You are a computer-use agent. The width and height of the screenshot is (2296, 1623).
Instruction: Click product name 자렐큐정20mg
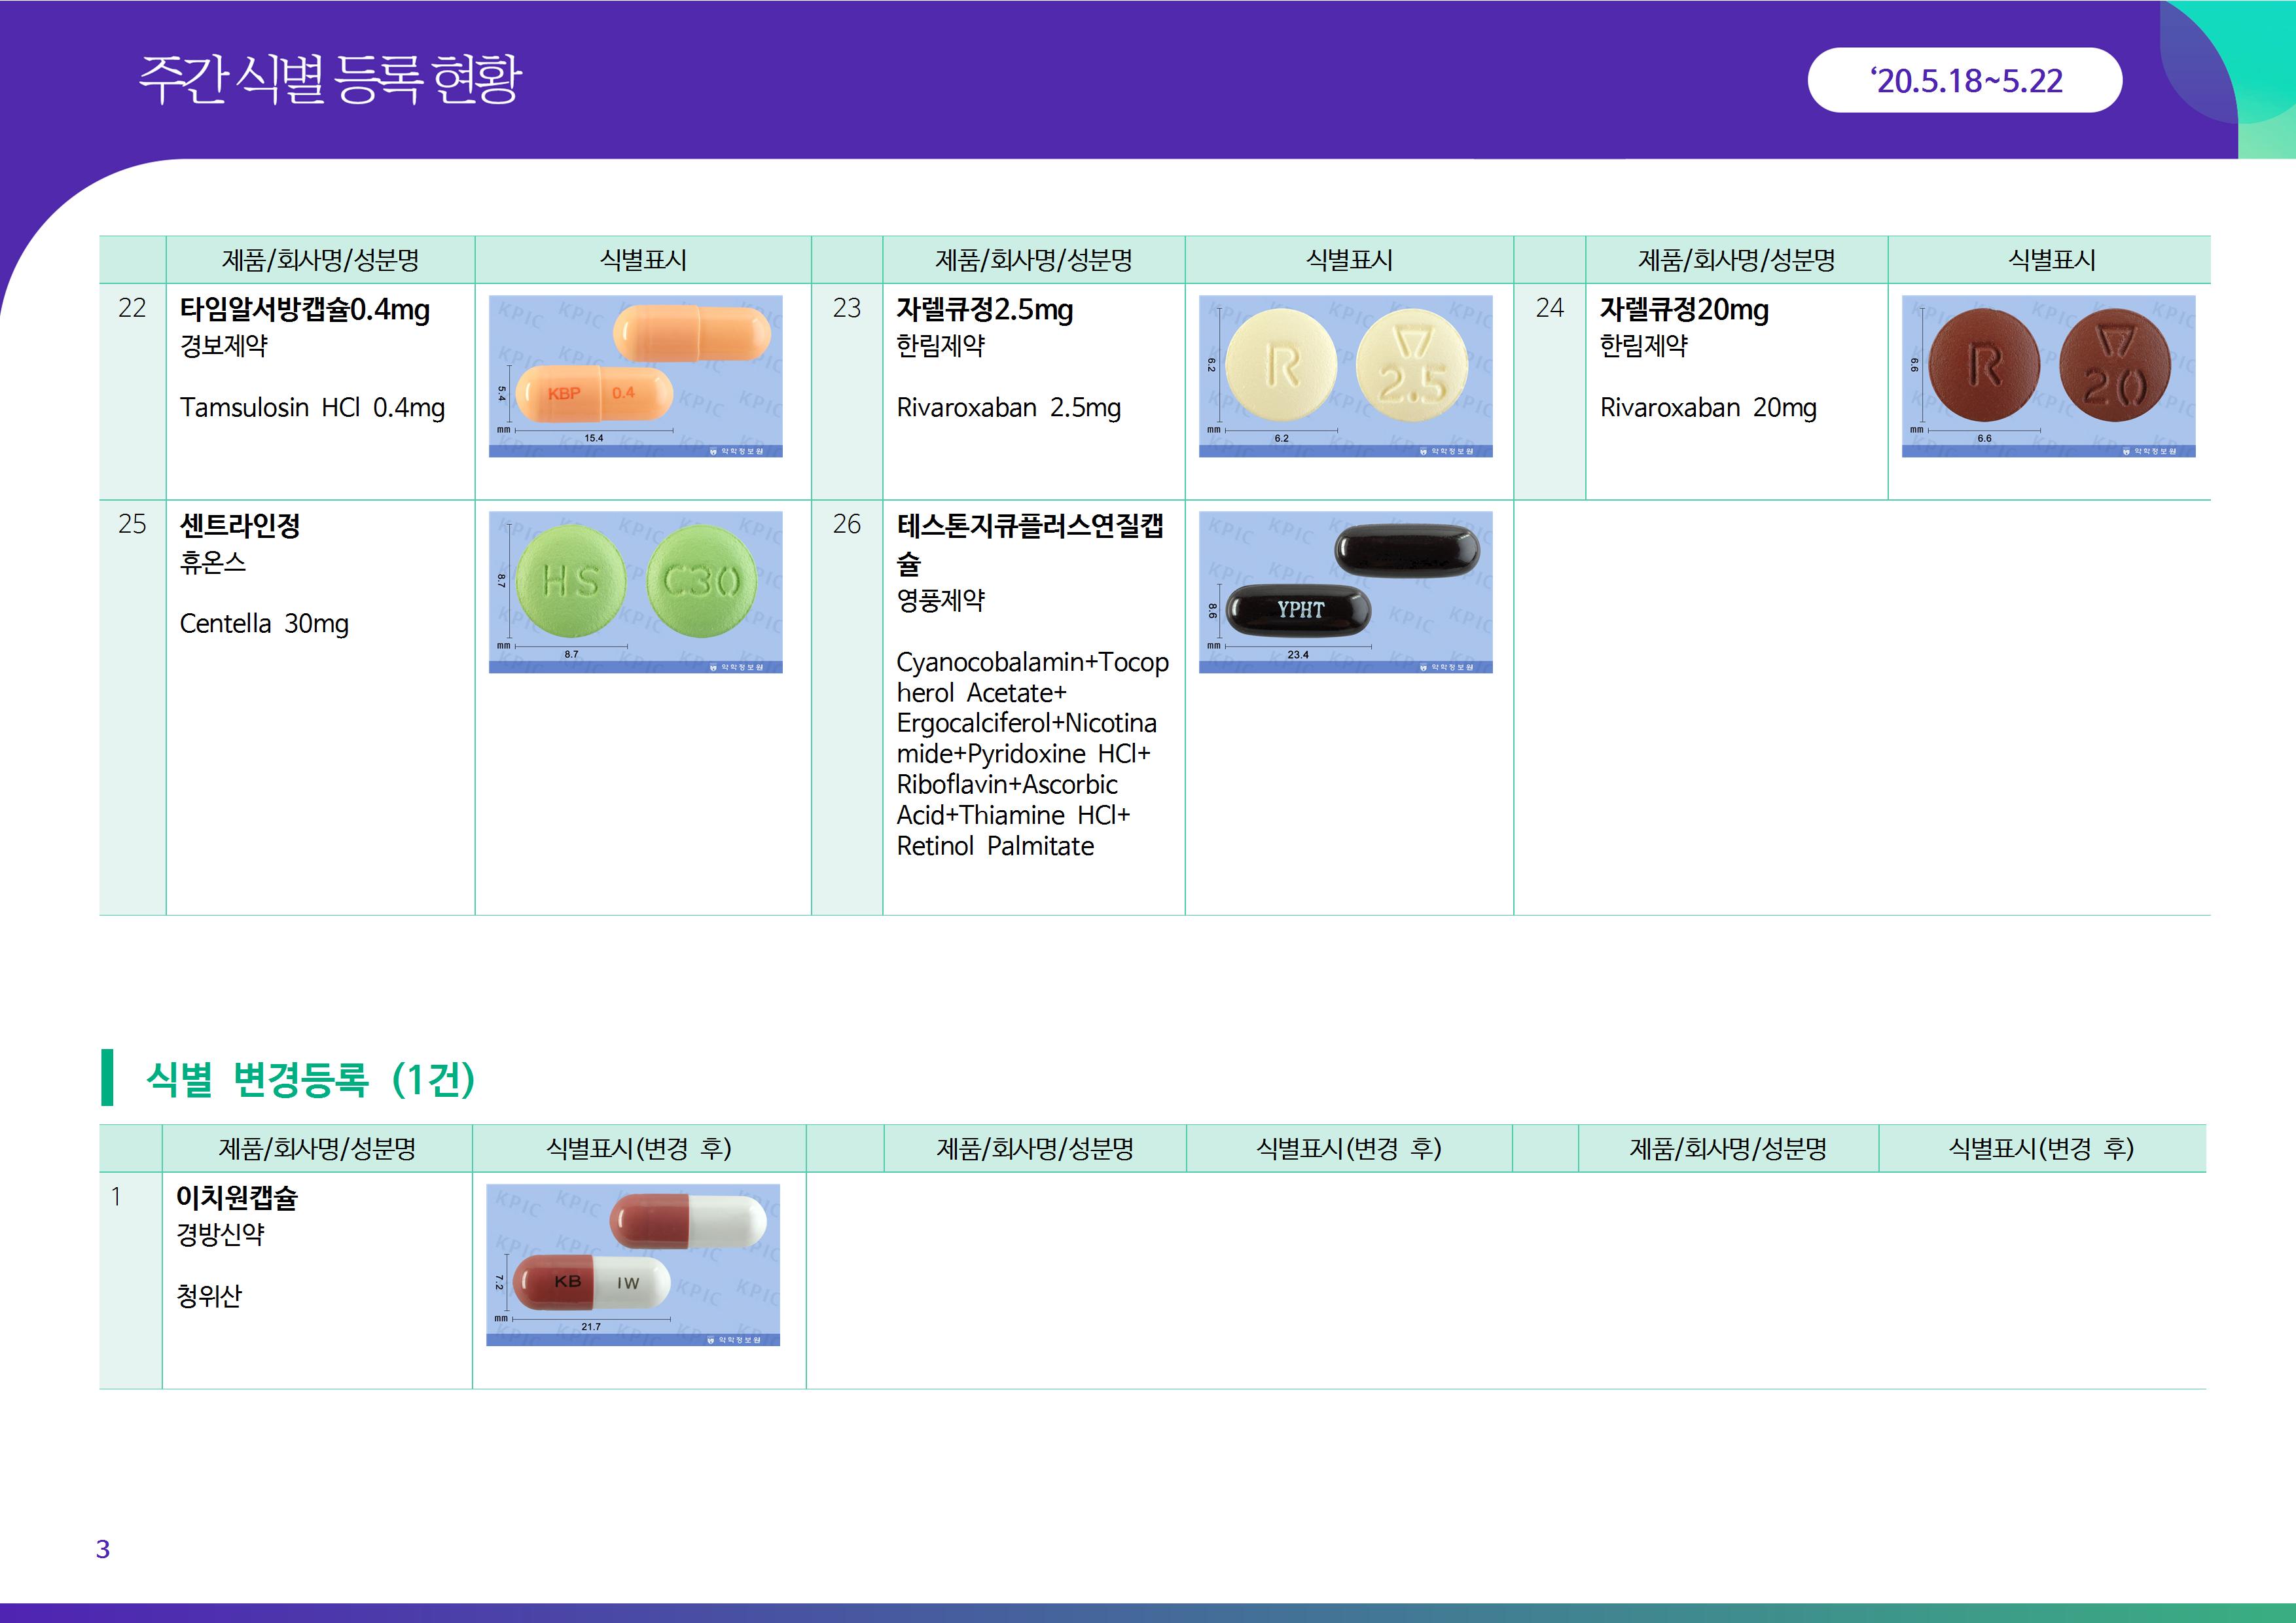pyautogui.click(x=1684, y=309)
